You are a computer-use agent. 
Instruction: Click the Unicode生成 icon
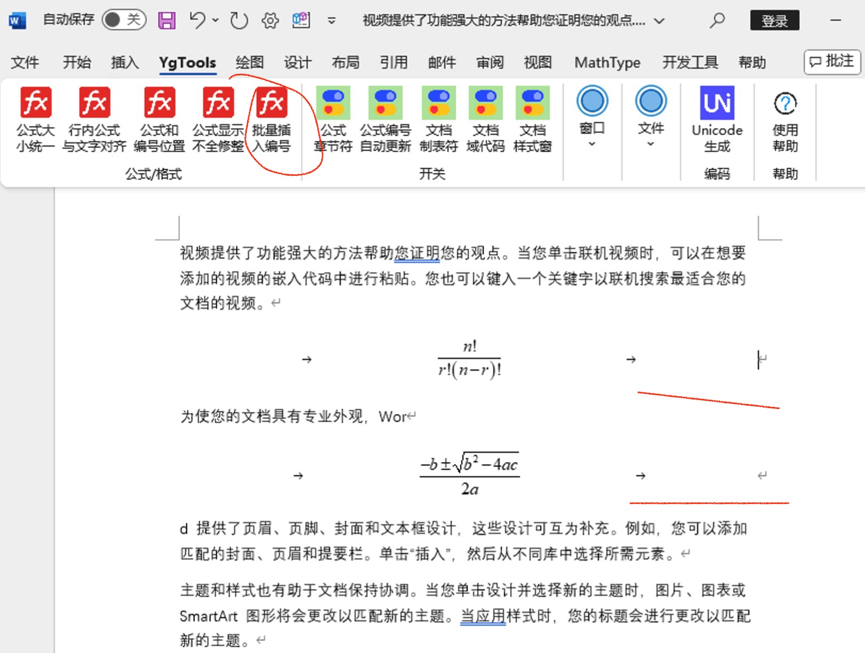point(717,120)
